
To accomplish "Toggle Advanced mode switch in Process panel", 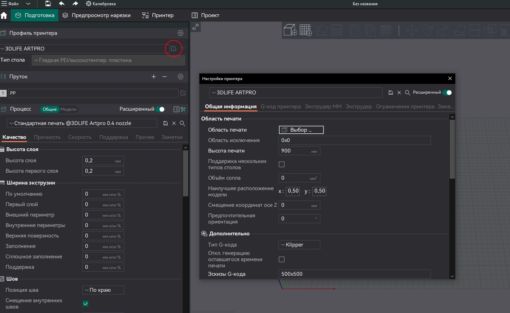I will pyautogui.click(x=160, y=109).
